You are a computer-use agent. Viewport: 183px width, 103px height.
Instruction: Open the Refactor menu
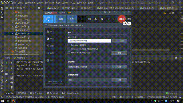[x=49, y=3]
